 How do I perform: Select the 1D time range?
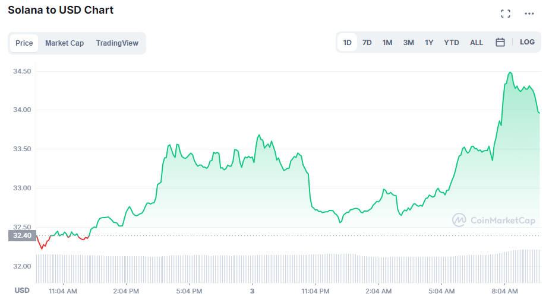click(348, 43)
